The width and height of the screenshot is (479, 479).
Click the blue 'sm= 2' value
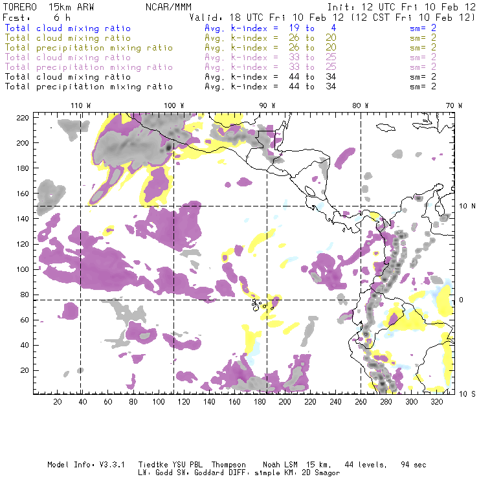[423, 28]
